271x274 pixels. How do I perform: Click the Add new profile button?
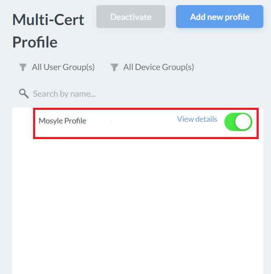220,17
